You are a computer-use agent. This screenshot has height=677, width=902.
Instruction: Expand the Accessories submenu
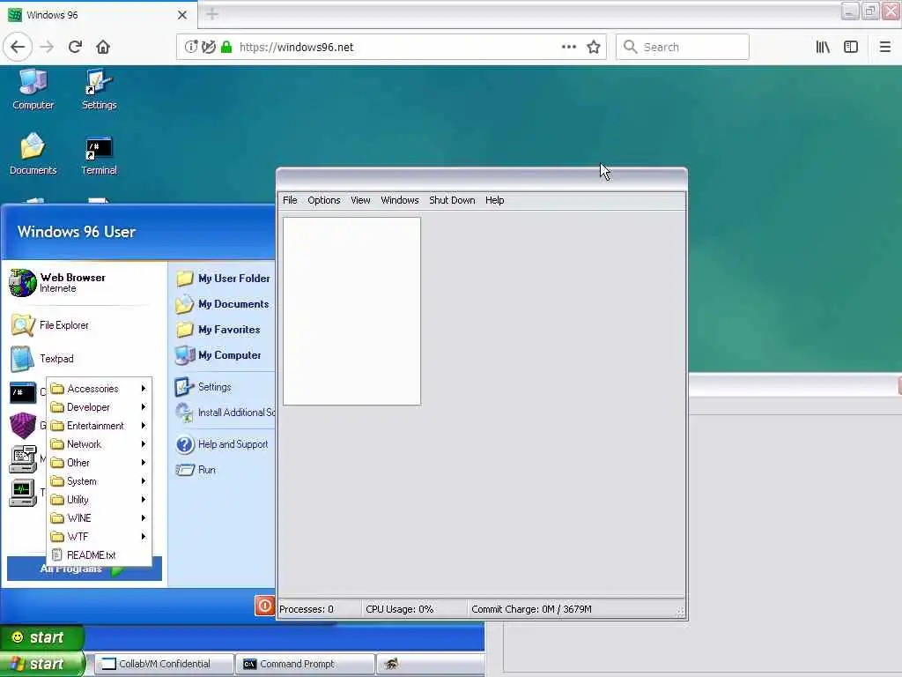coord(99,389)
